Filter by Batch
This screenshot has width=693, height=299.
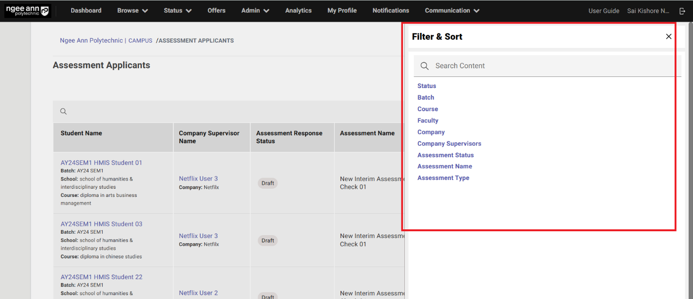426,97
